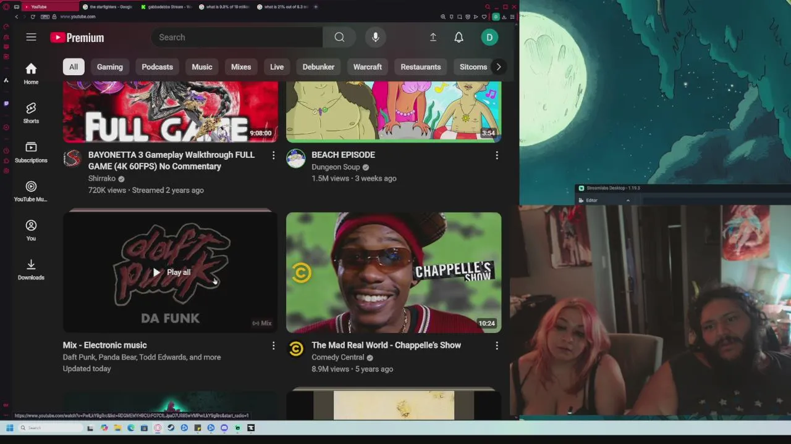
Task: Open Microsoft Edge from taskbar
Action: coord(131,427)
